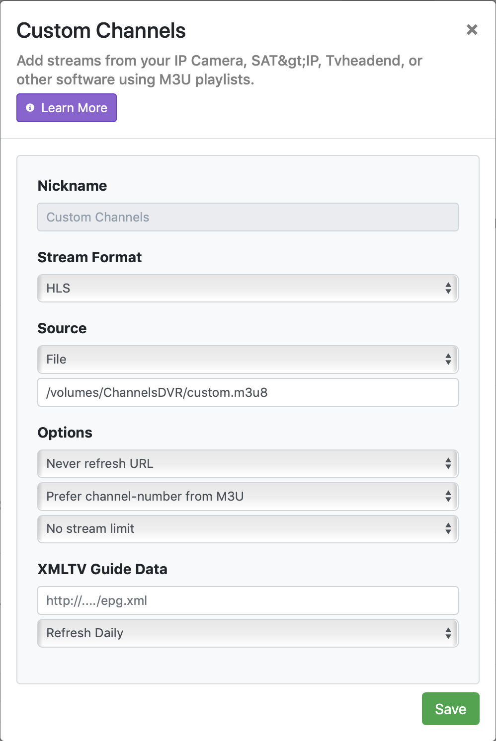Click the XMLTV epg.xml URL field

248,600
